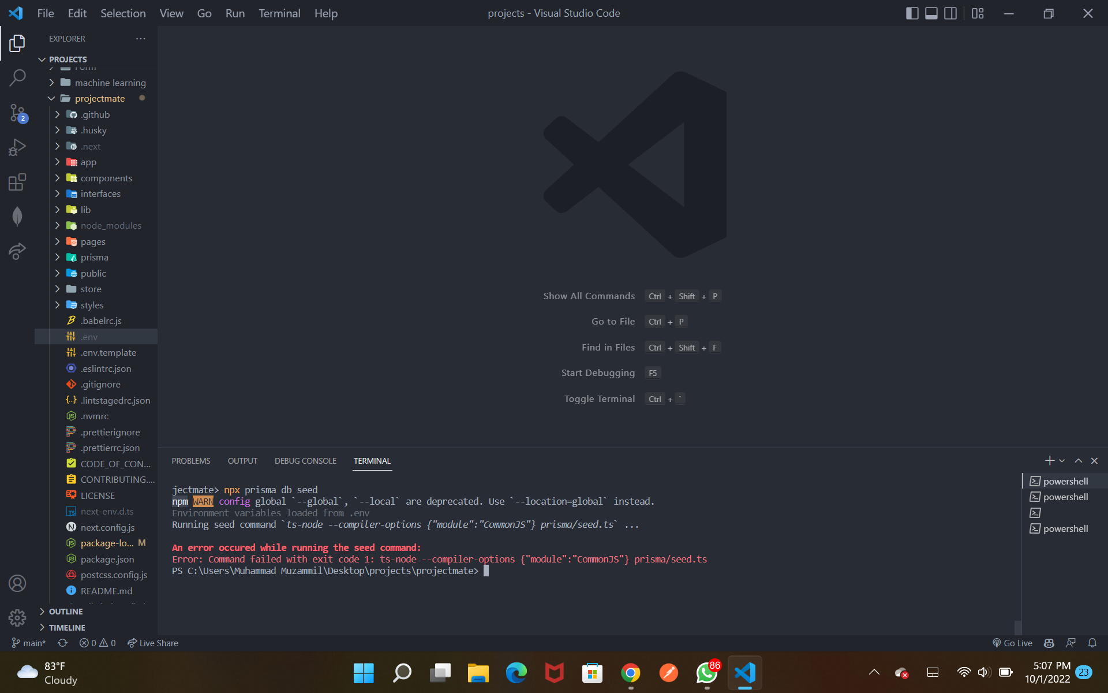The width and height of the screenshot is (1108, 693).
Task: Open the MongoDB extension panel
Action: [x=17, y=216]
